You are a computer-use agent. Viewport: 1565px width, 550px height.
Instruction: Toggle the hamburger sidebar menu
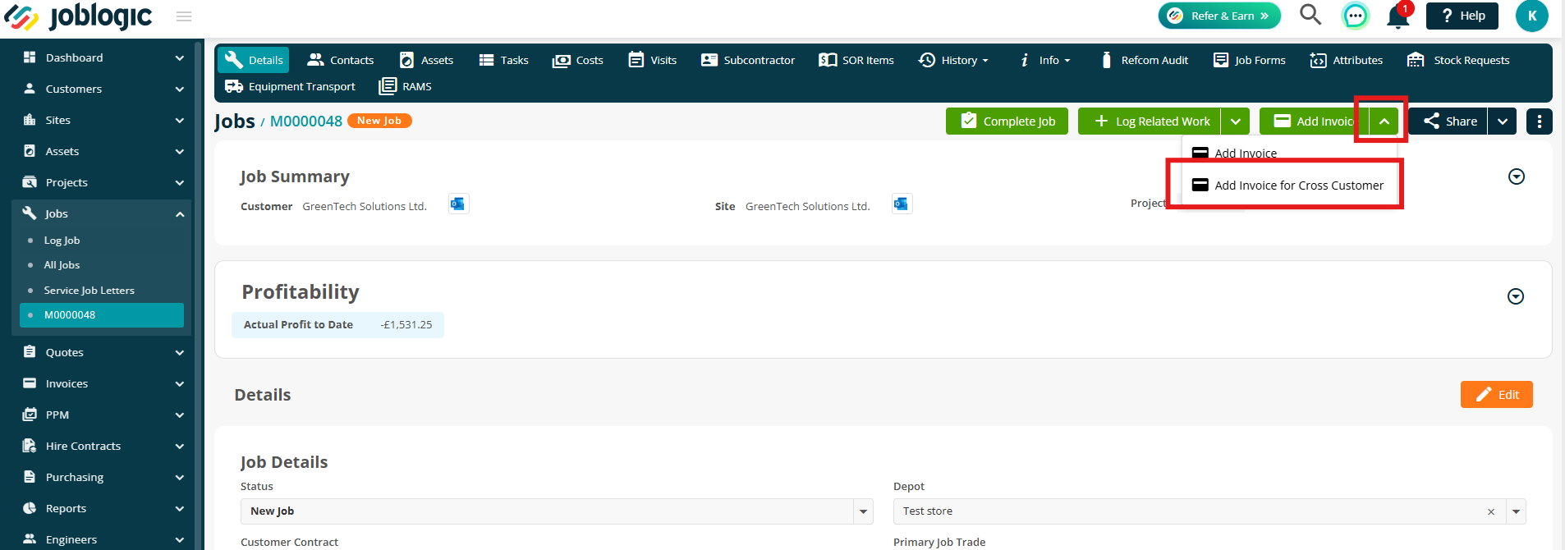(184, 16)
